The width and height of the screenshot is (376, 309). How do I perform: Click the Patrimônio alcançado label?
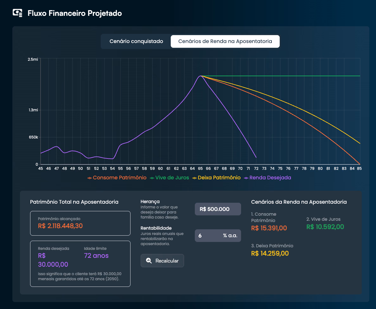click(59, 219)
